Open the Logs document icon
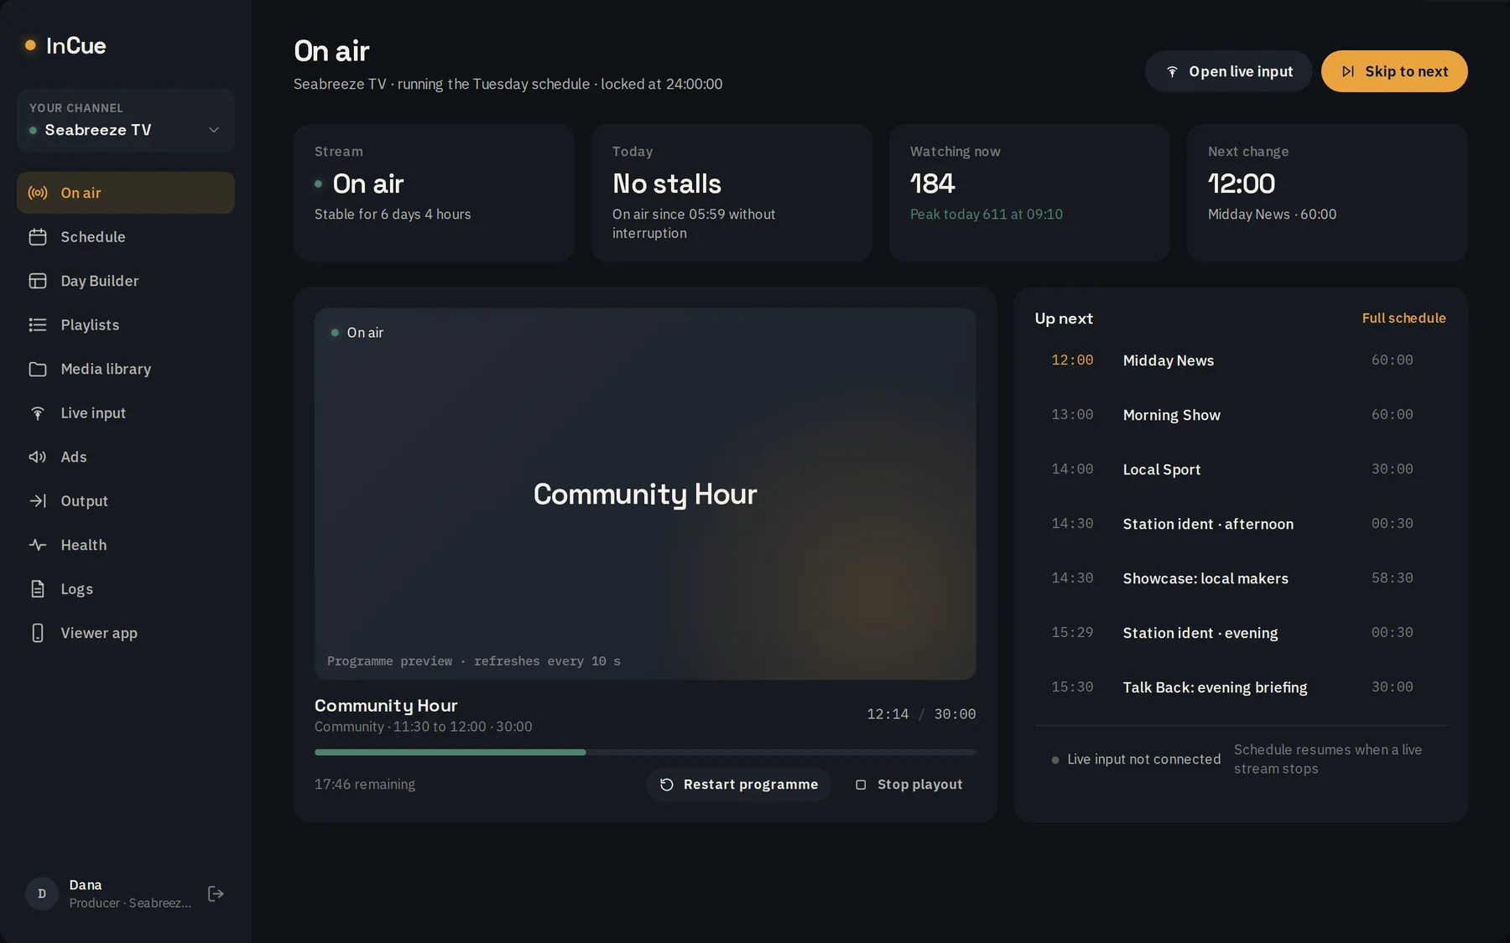The width and height of the screenshot is (1510, 943). (38, 589)
